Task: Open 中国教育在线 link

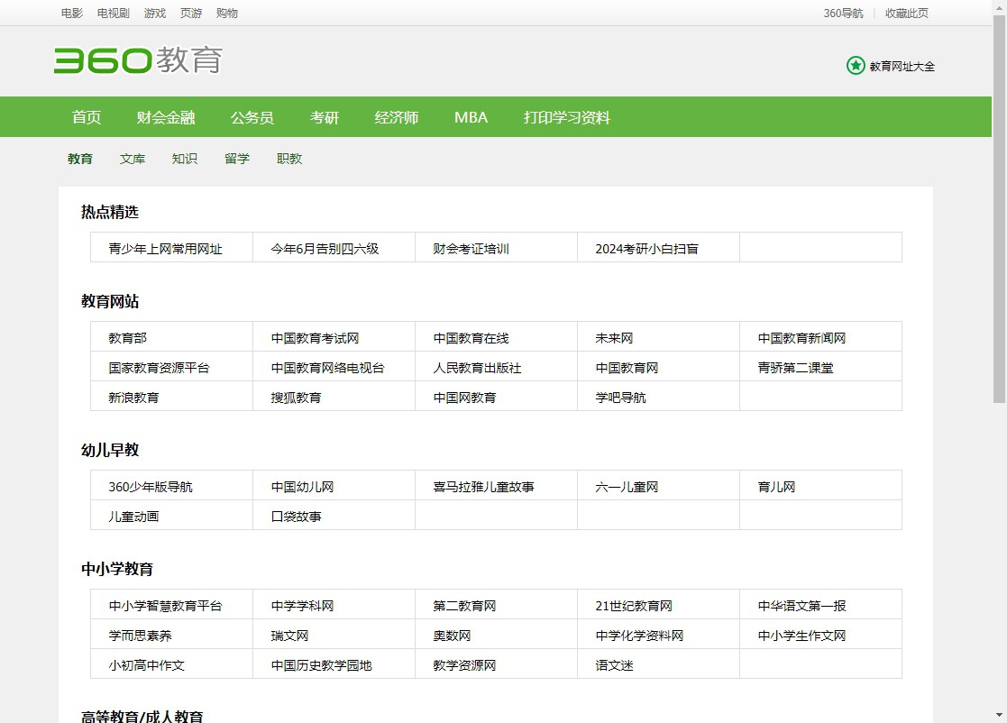Action: [471, 338]
